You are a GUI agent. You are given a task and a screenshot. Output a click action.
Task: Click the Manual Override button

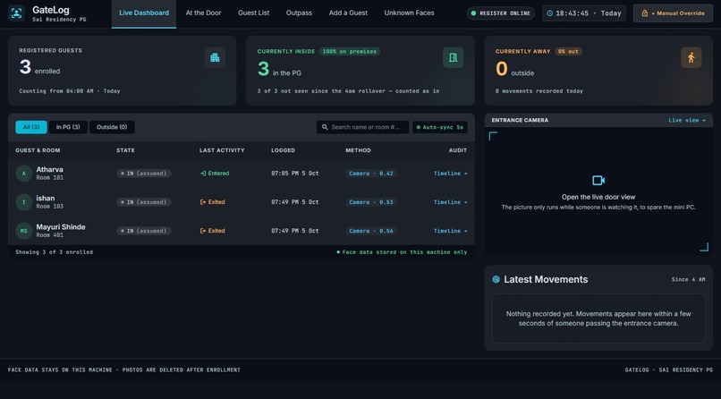[673, 13]
